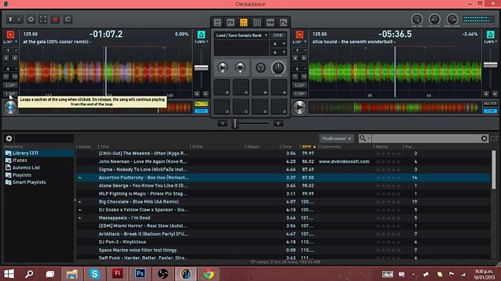501x281 pixels.
Task: Click the Main Level knob
Action: (x=452, y=19)
